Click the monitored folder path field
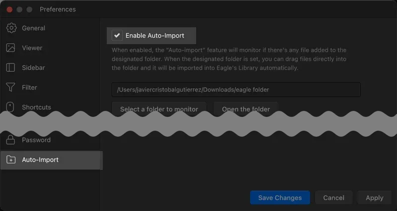 point(236,90)
